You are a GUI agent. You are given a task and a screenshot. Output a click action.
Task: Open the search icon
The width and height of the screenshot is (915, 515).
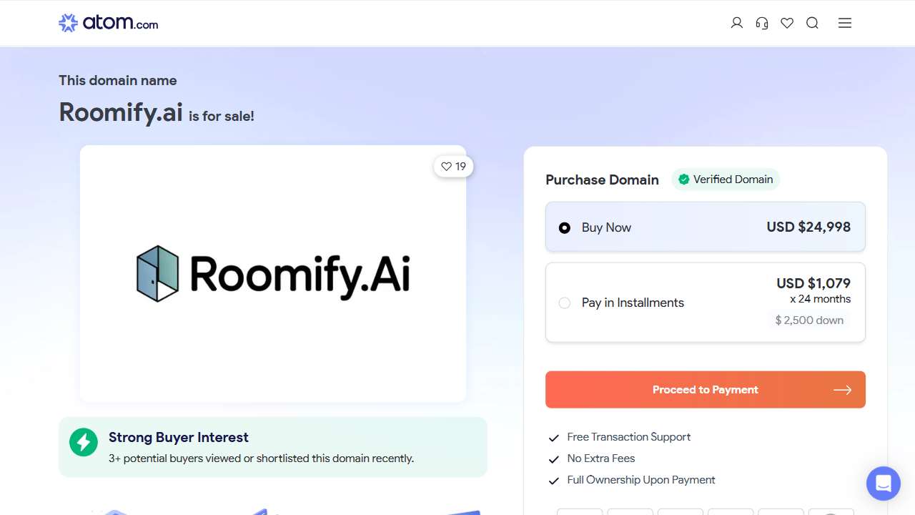(x=812, y=23)
